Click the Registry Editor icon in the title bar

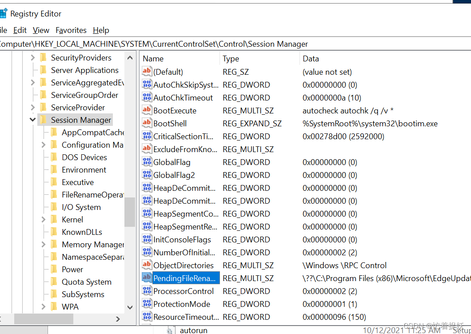[x=4, y=13]
